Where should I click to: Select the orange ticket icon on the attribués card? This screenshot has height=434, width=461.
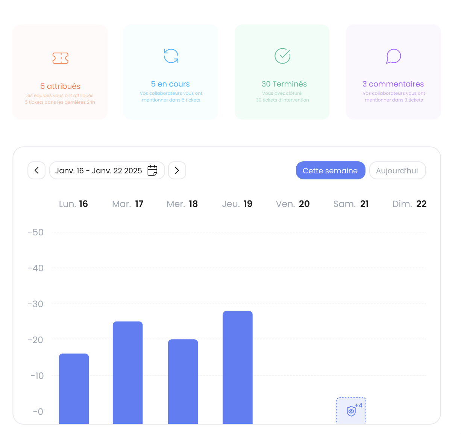[60, 58]
